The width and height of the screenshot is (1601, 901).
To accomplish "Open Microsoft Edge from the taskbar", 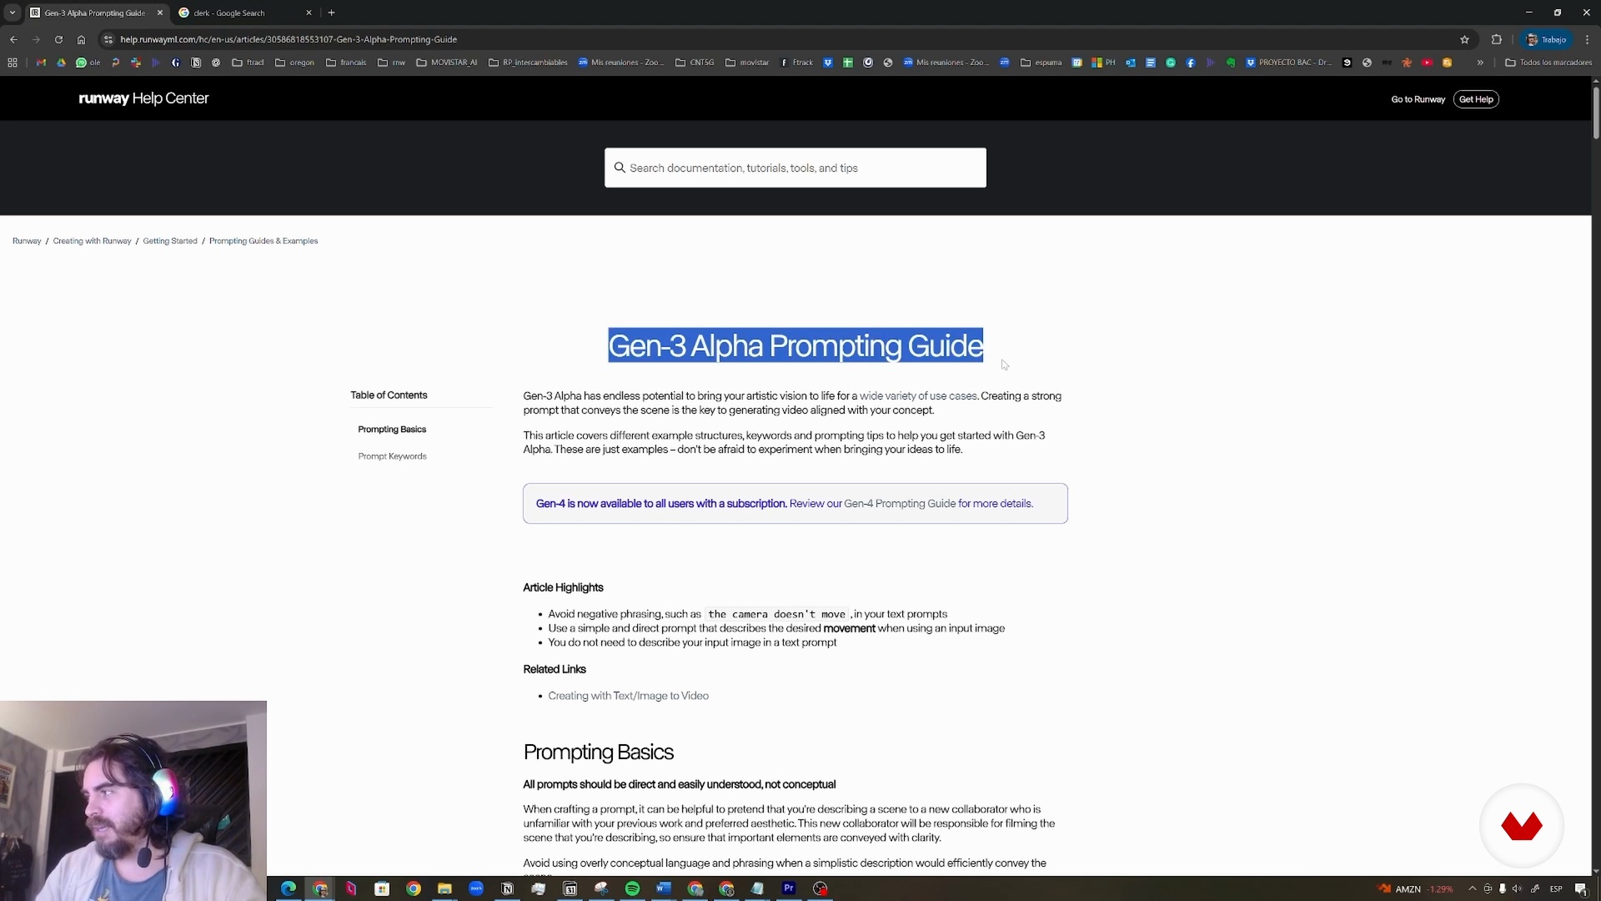I will [289, 888].
